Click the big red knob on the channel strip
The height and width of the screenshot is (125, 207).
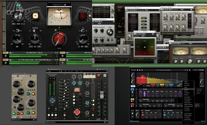(x=77, y=112)
